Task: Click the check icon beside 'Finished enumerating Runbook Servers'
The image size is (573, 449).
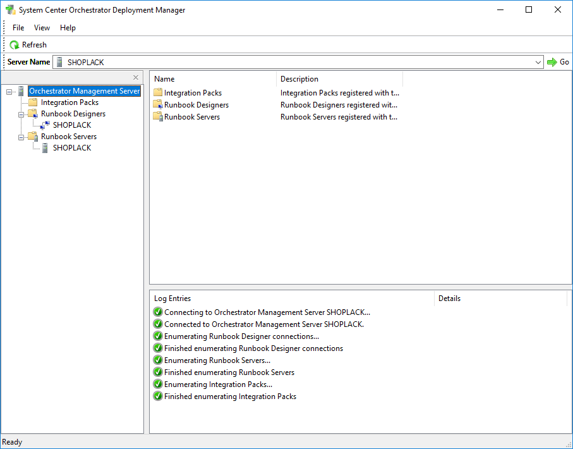Action: (x=158, y=372)
